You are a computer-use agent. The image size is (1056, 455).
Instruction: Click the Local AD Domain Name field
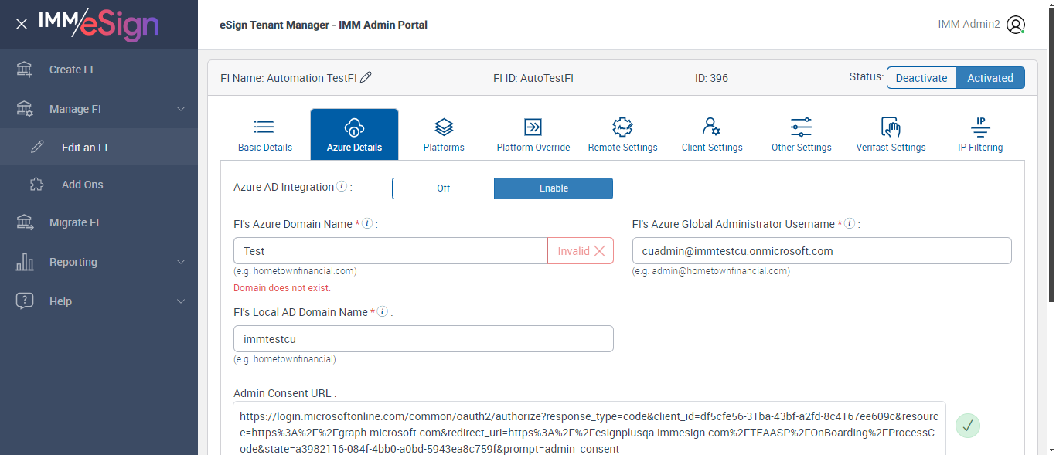pyautogui.click(x=424, y=339)
